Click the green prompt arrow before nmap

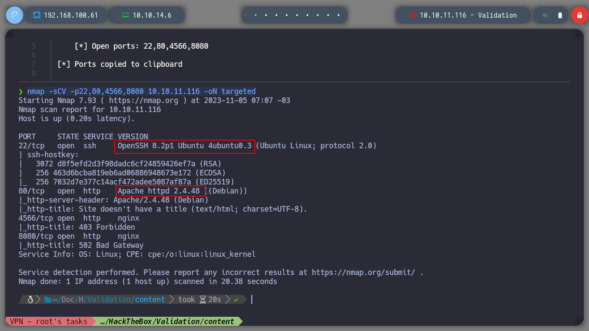pos(21,91)
